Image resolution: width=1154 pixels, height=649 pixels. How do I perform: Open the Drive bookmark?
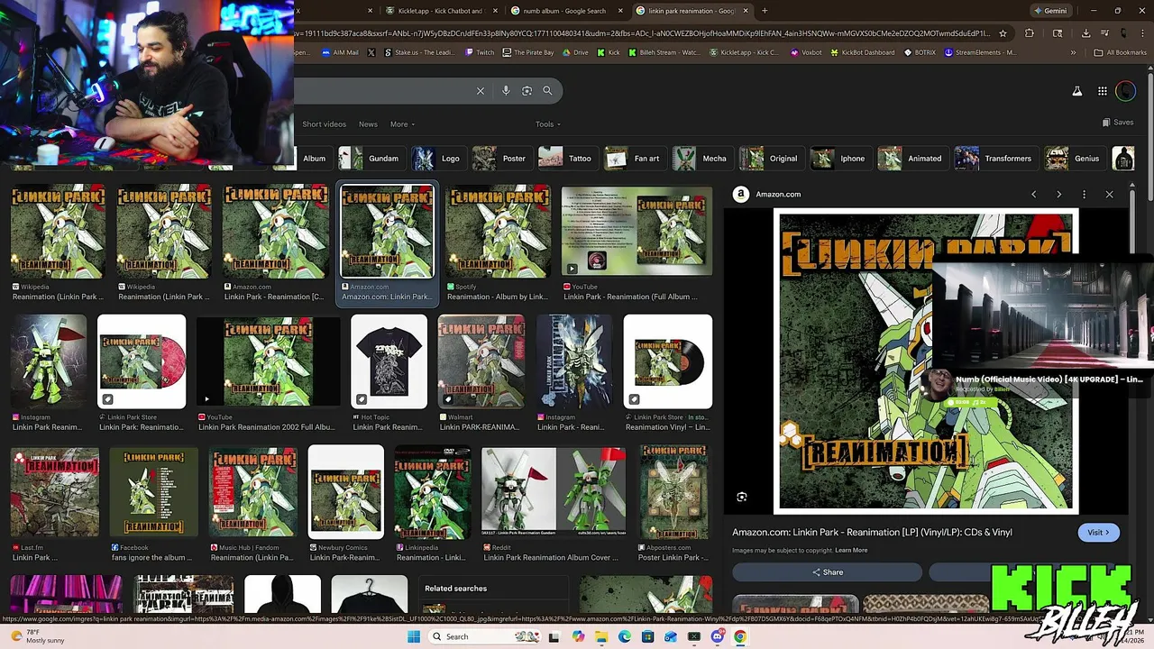(575, 52)
